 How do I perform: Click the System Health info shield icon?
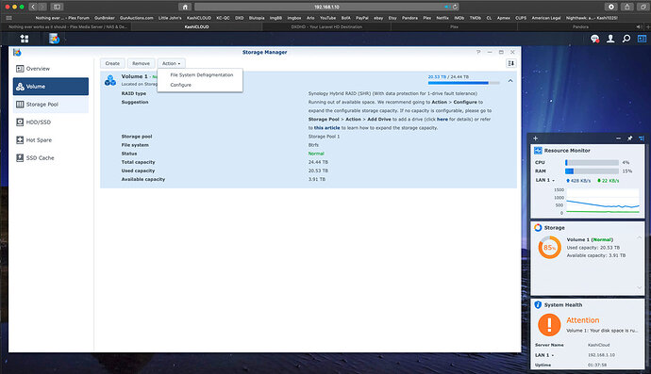click(x=538, y=304)
